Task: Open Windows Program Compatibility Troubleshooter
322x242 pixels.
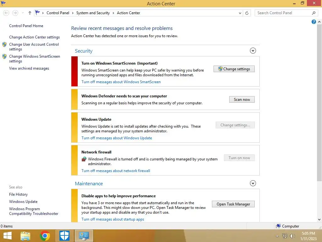Action: (33, 211)
